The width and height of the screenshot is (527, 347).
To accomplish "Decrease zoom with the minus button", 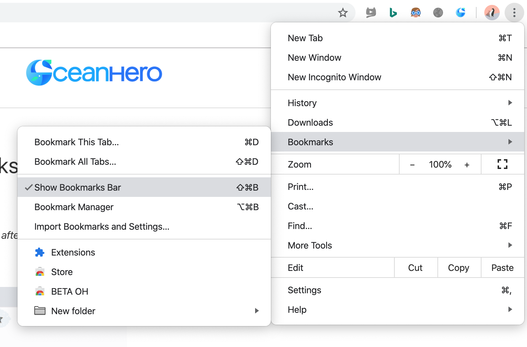I will pos(412,165).
